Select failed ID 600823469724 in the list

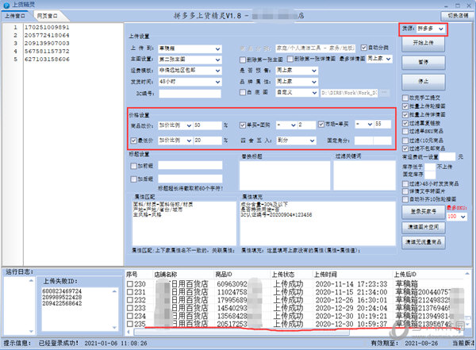coord(62,291)
